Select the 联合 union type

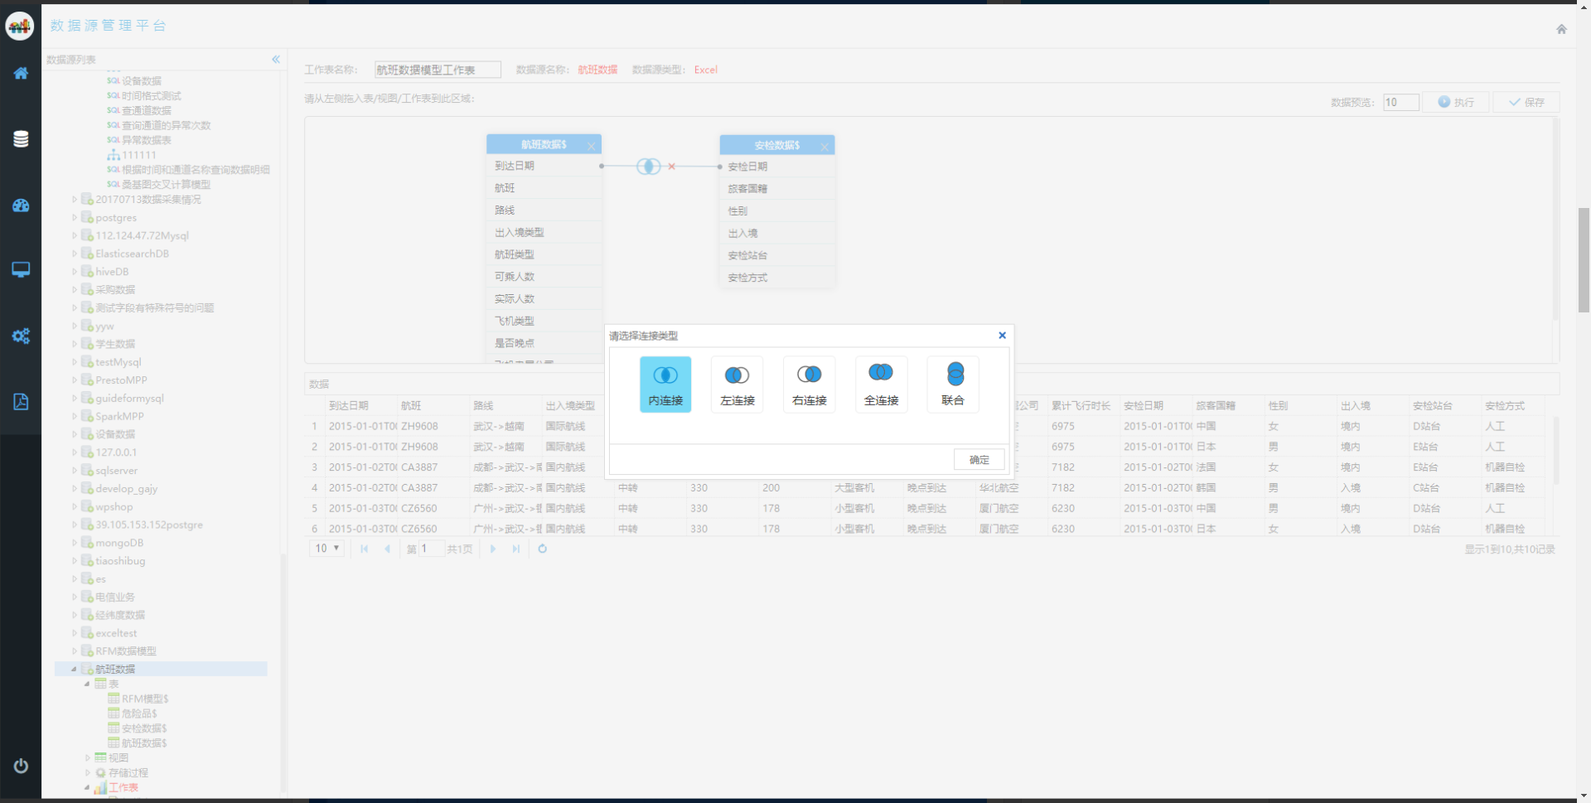click(953, 385)
